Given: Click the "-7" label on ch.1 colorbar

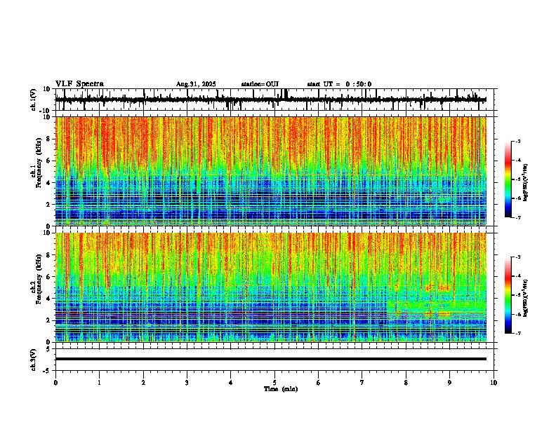Looking at the screenshot, I should 517,217.
